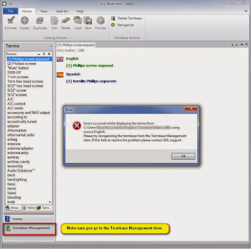
Task: Open the Add-Ins ribbon tab
Action: [62, 11]
